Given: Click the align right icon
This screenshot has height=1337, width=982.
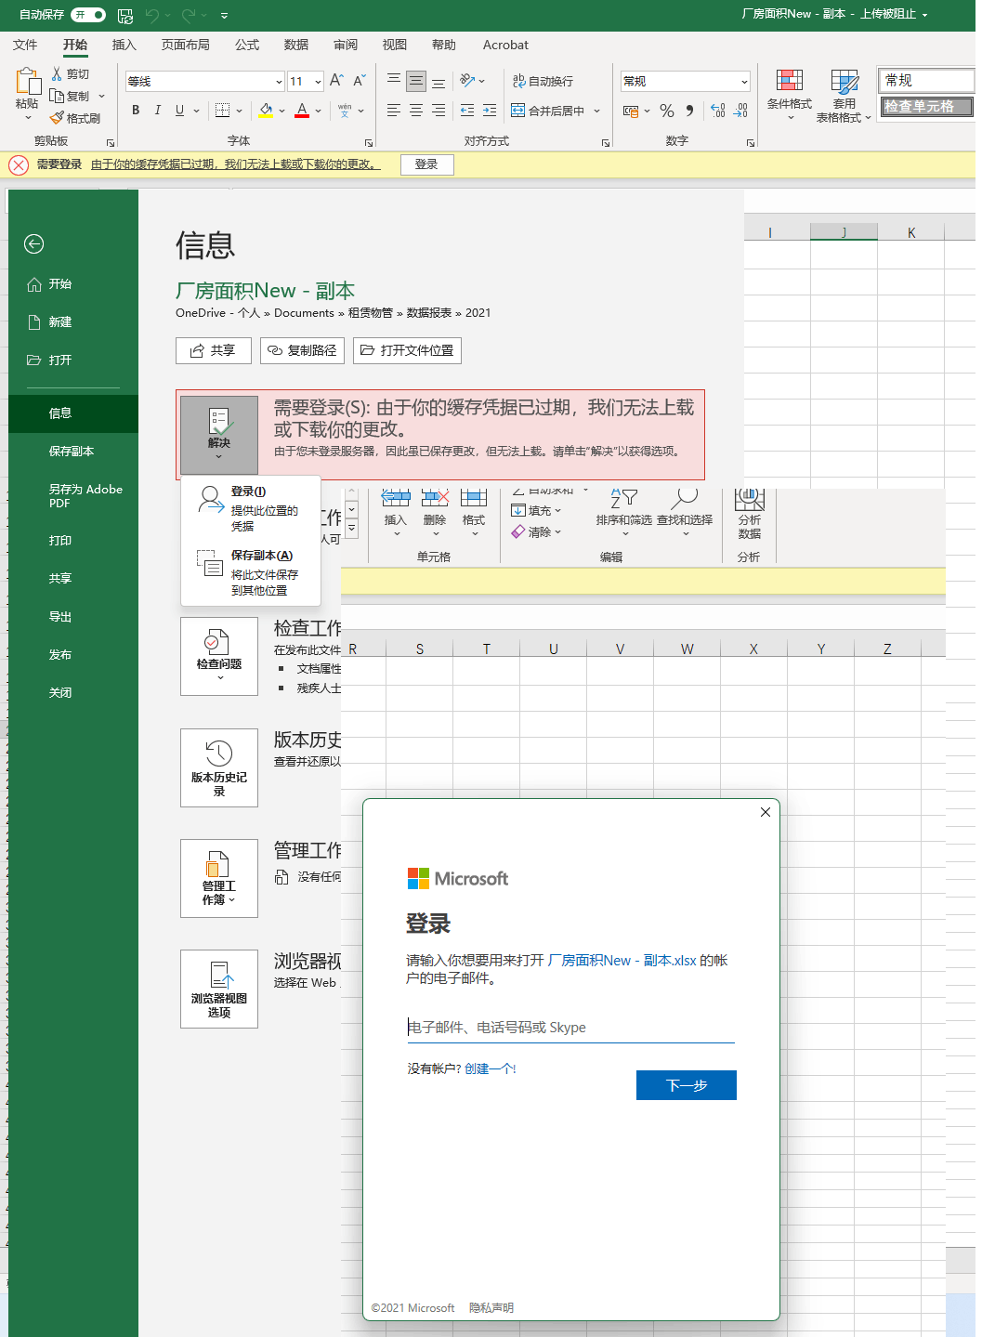Looking at the screenshot, I should tap(439, 111).
